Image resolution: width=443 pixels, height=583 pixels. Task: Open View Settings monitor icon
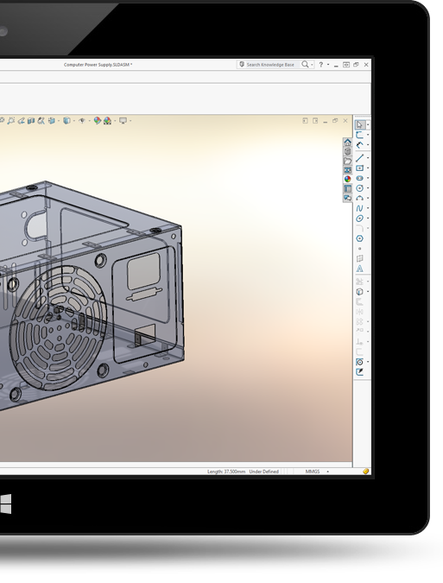click(123, 120)
